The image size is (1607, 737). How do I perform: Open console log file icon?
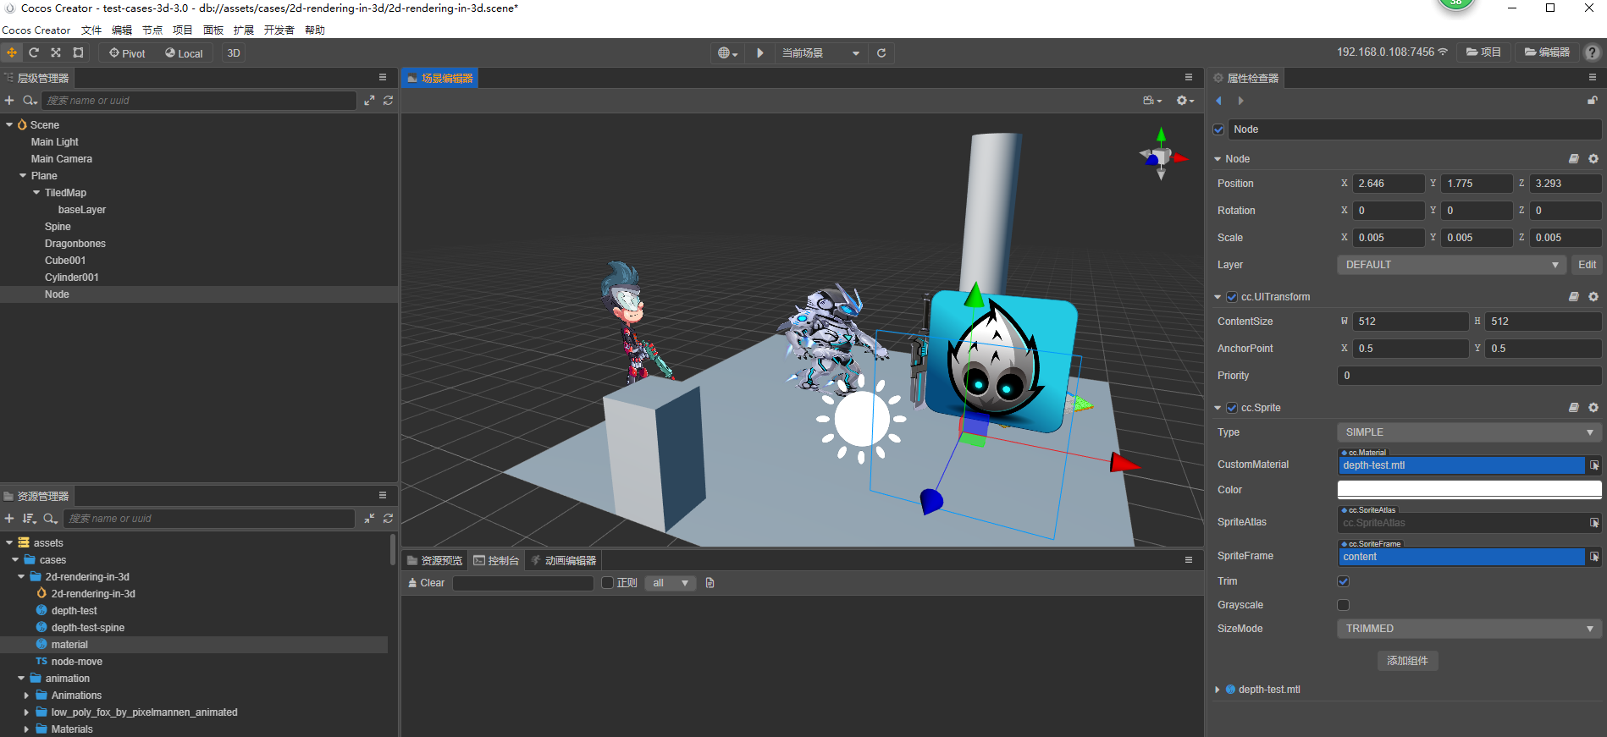coord(710,583)
